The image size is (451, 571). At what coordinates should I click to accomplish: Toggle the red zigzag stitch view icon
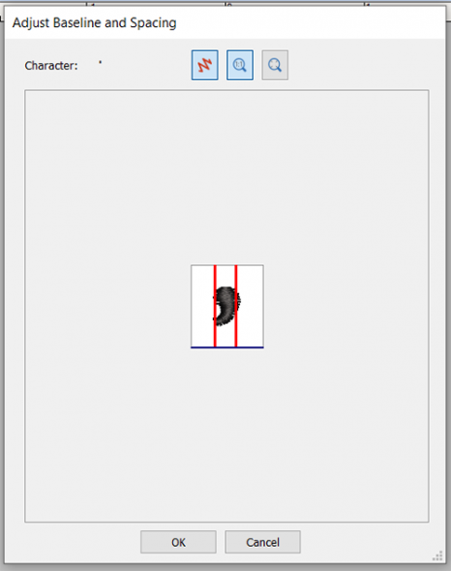tap(205, 65)
